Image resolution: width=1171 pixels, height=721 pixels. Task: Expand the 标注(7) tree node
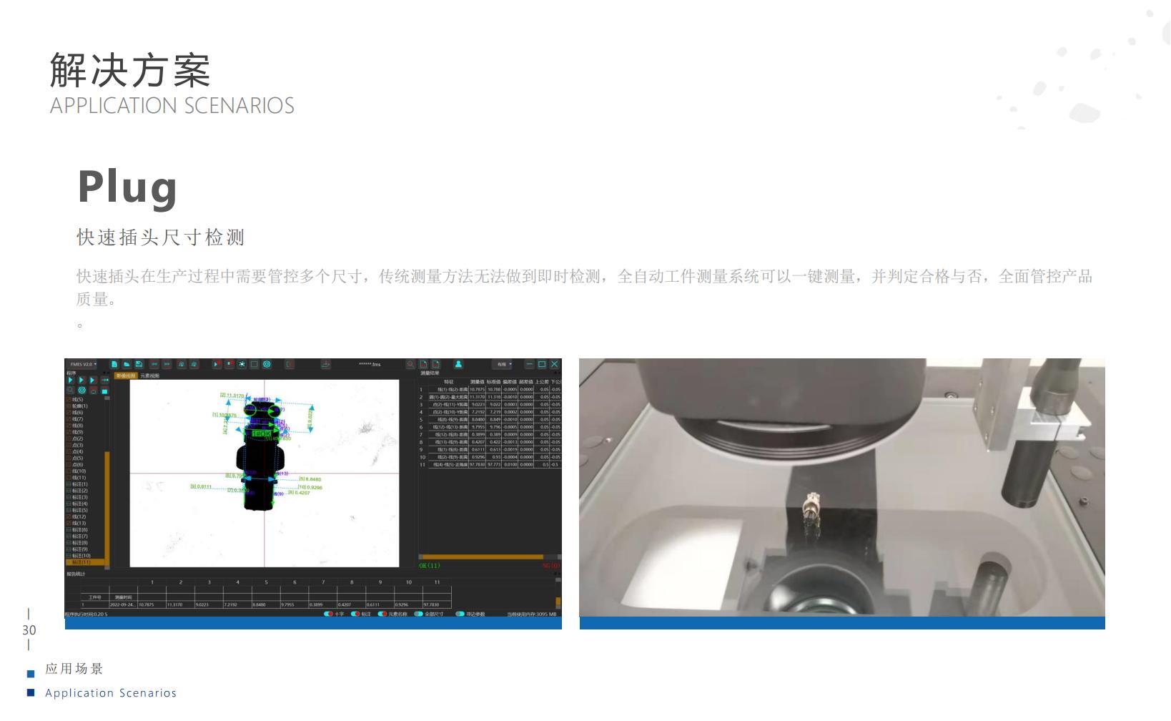69,536
